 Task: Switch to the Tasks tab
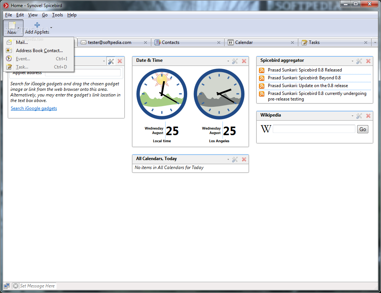(x=334, y=42)
